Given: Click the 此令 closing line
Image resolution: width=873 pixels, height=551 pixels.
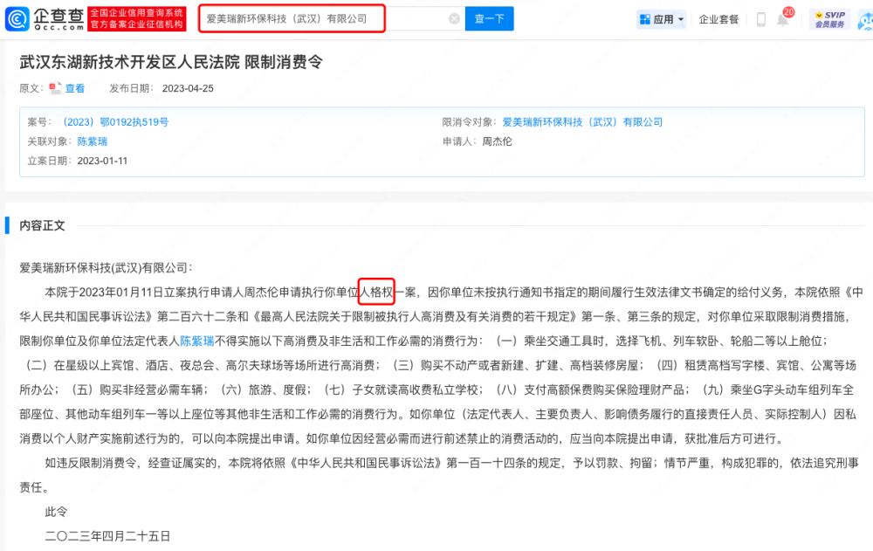Looking at the screenshot, I should (x=56, y=512).
